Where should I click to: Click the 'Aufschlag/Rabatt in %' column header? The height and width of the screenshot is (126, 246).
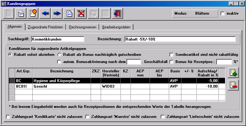pos(208,73)
